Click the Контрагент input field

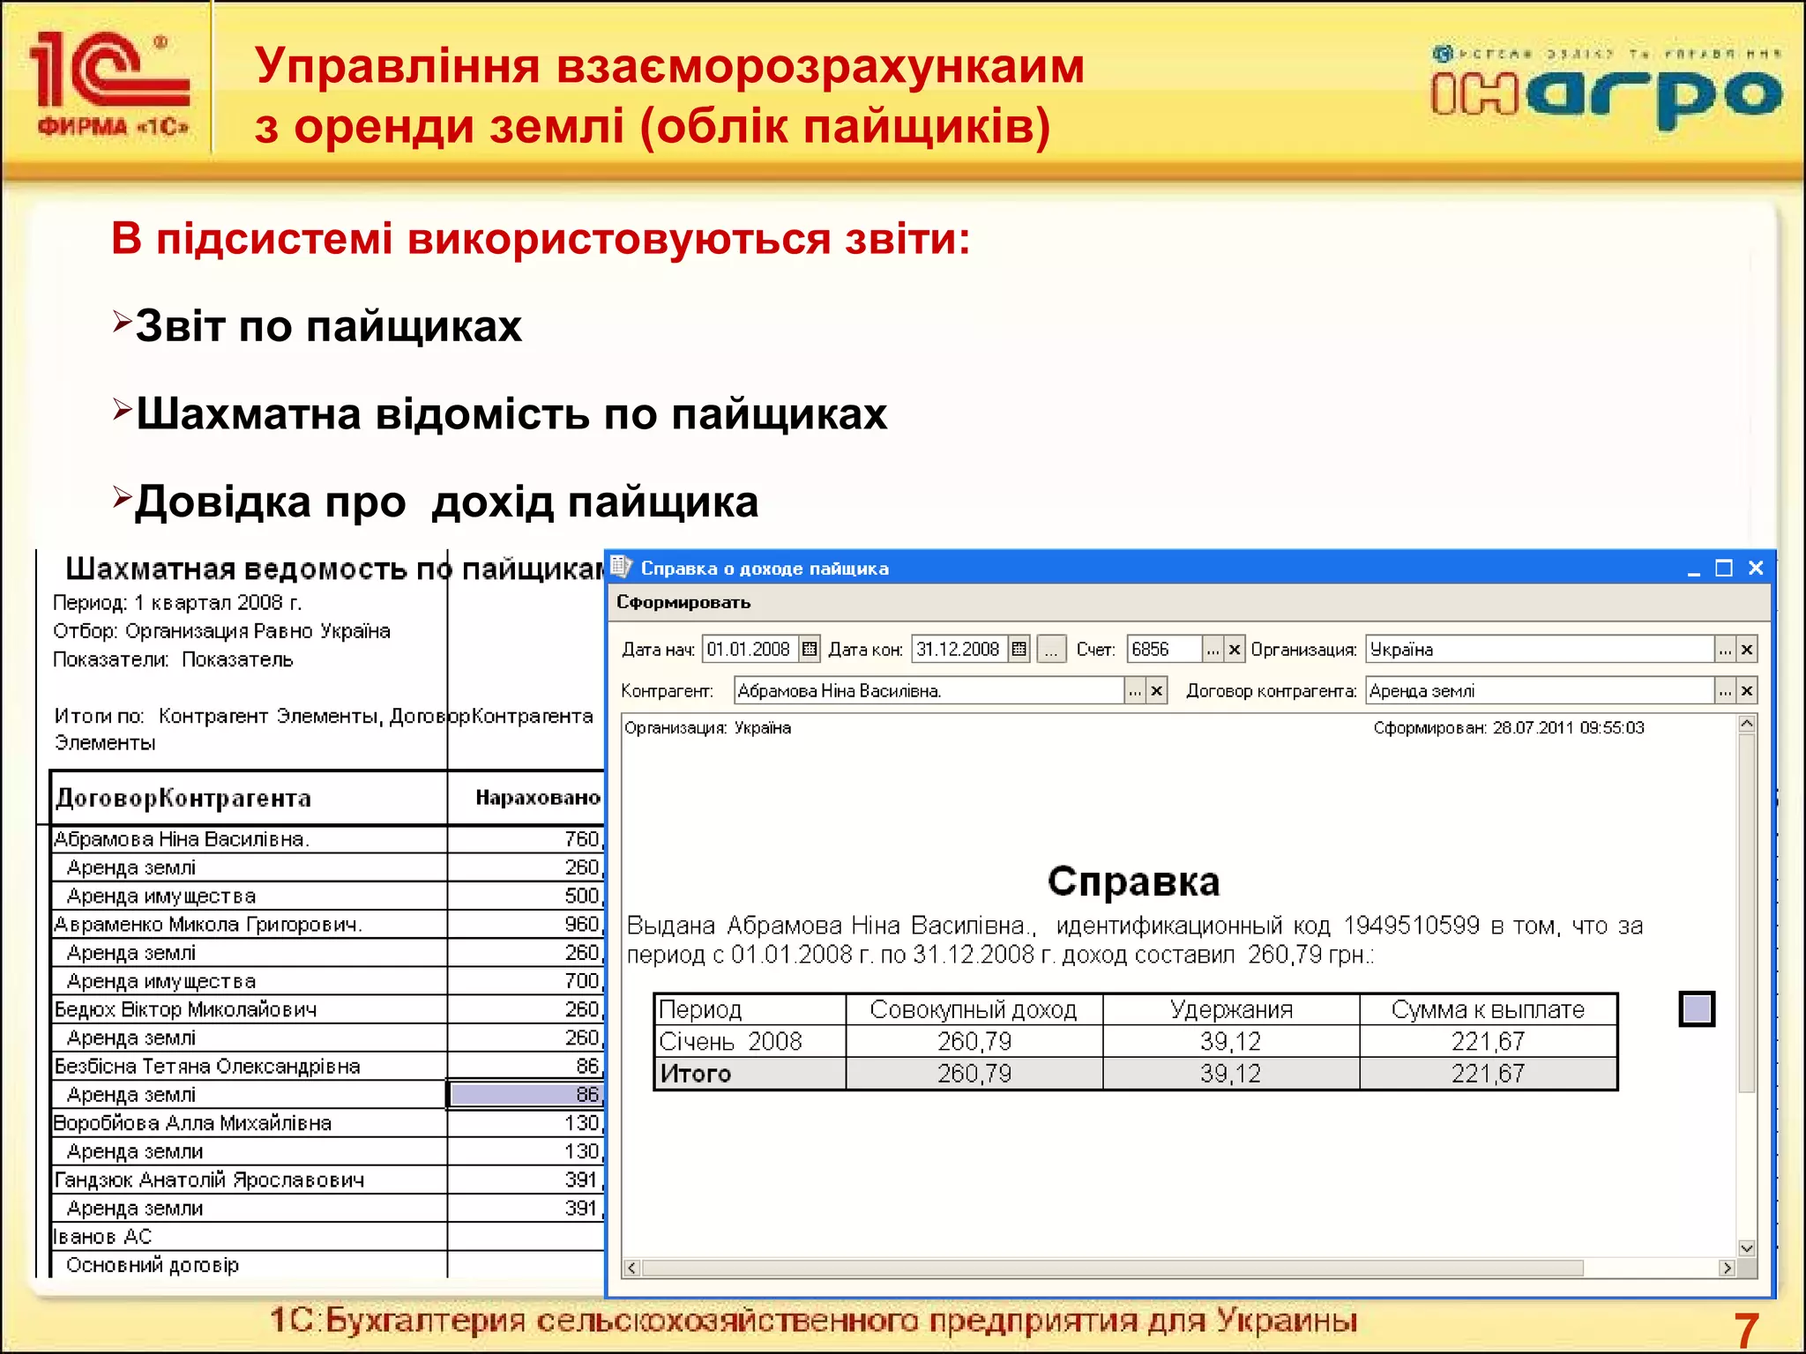[x=928, y=691]
